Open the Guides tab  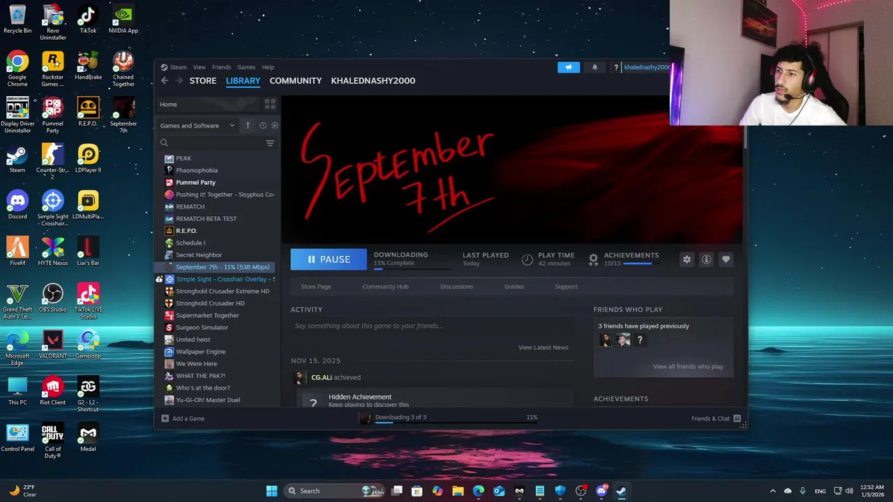(x=514, y=287)
